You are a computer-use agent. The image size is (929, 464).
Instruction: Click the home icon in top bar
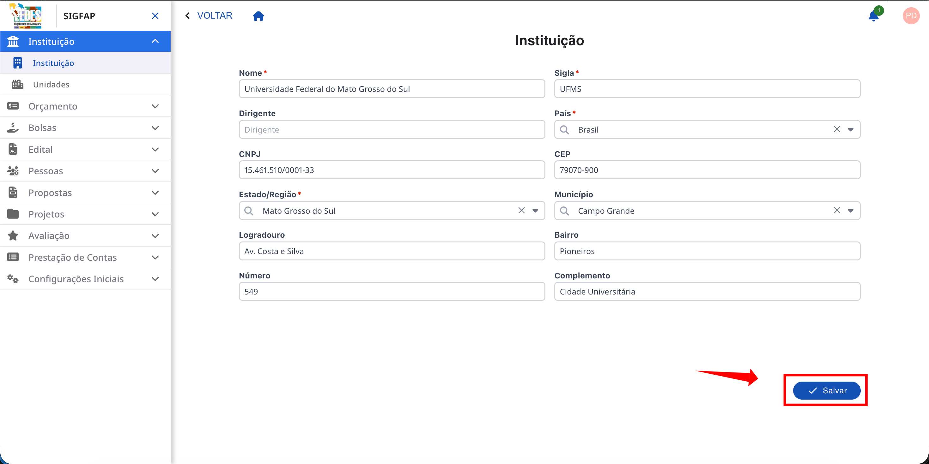click(x=258, y=16)
